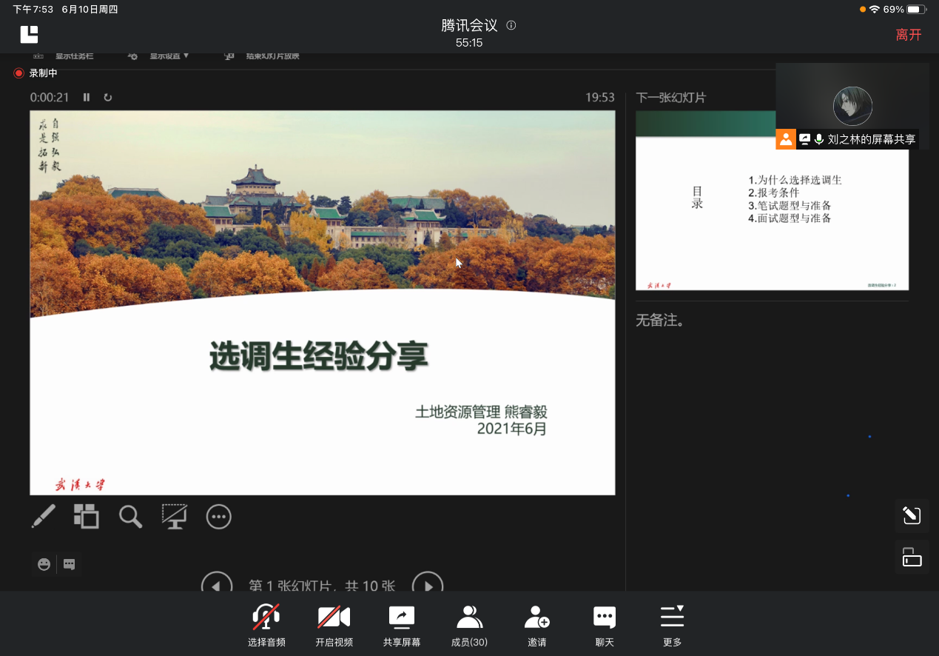Open the see-all-slides grid view
The height and width of the screenshot is (656, 939).
[x=86, y=516]
